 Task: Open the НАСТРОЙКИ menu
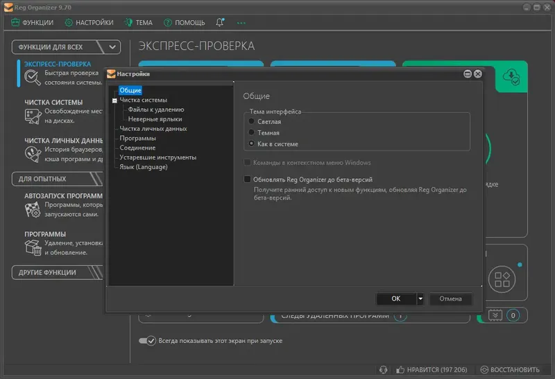(x=89, y=23)
